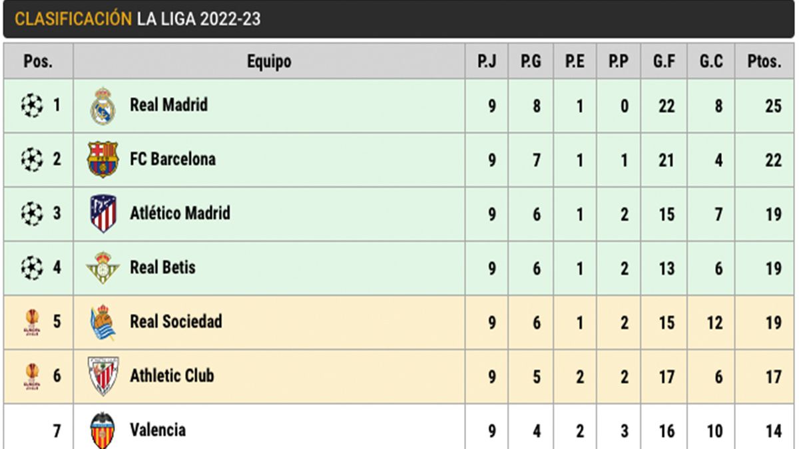Viewport: 799px width, 449px height.
Task: Click the Real Betis crest
Action: [x=103, y=268]
